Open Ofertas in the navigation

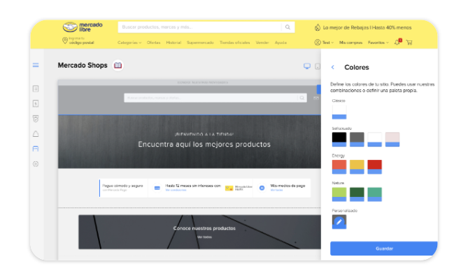[x=153, y=43]
